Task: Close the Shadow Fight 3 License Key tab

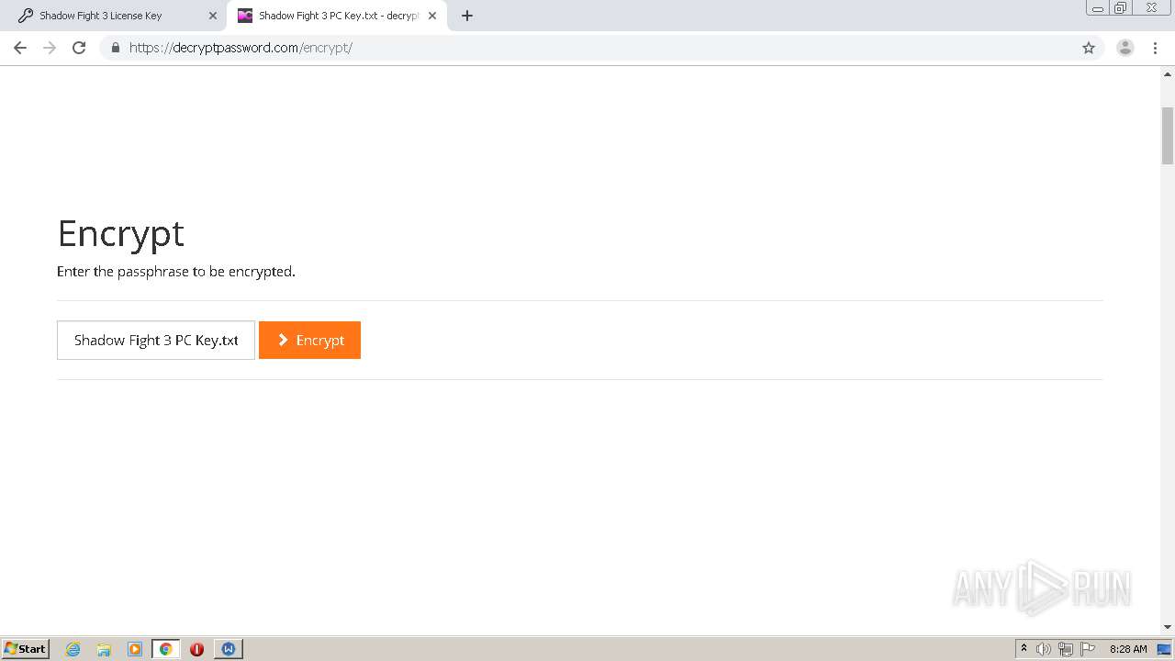Action: [x=213, y=16]
